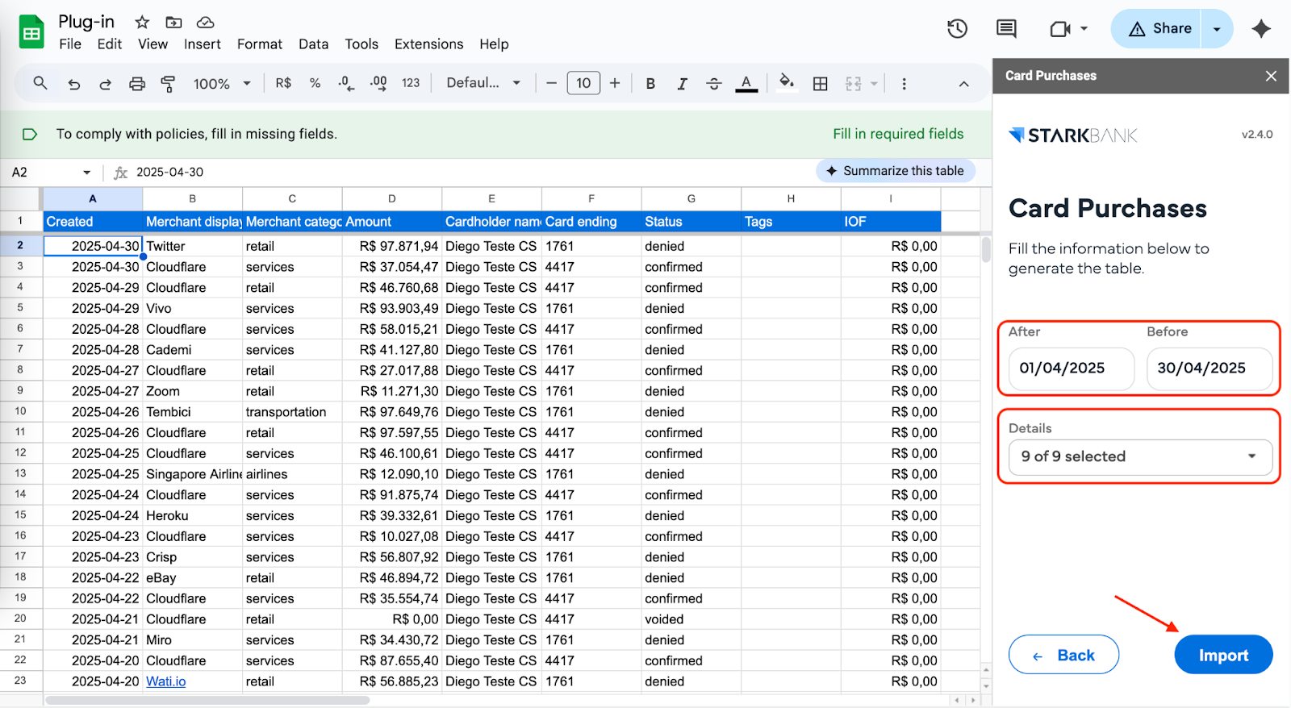Image resolution: width=1291 pixels, height=708 pixels.
Task: Toggle italic formatting
Action: pos(682,84)
